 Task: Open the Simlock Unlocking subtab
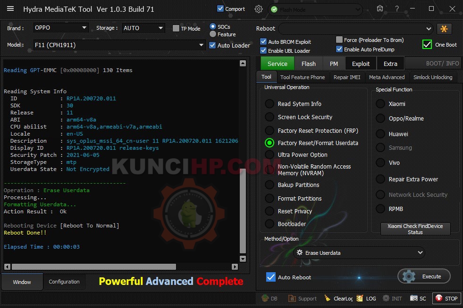pos(433,77)
